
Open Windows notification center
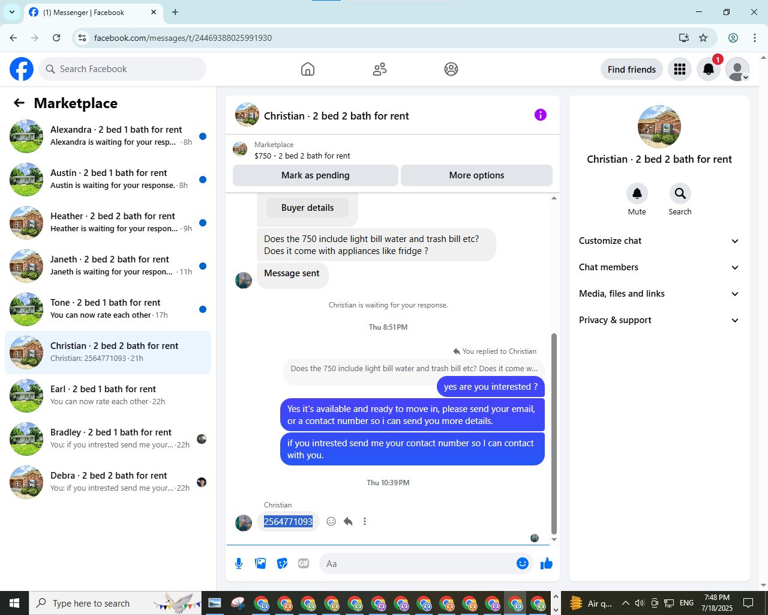coord(748,603)
